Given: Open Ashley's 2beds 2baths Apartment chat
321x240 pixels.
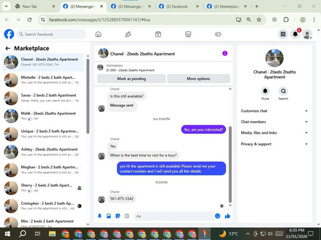Looking at the screenshot, I should (43, 152).
